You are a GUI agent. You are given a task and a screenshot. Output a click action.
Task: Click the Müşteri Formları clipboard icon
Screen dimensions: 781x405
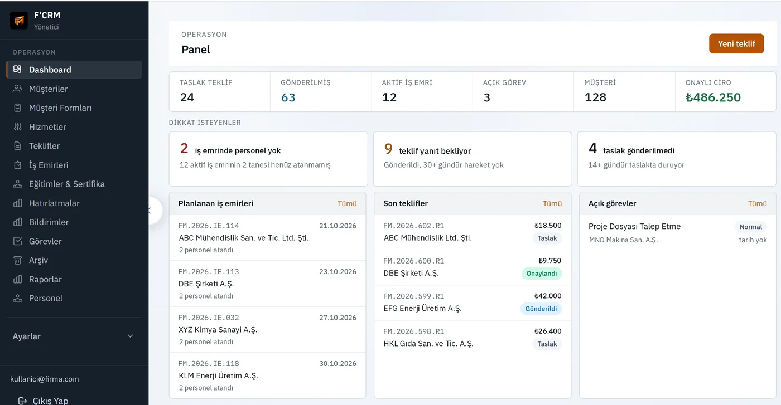click(18, 108)
